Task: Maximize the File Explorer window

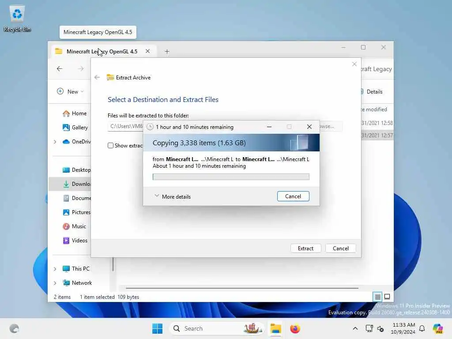Action: click(x=363, y=47)
